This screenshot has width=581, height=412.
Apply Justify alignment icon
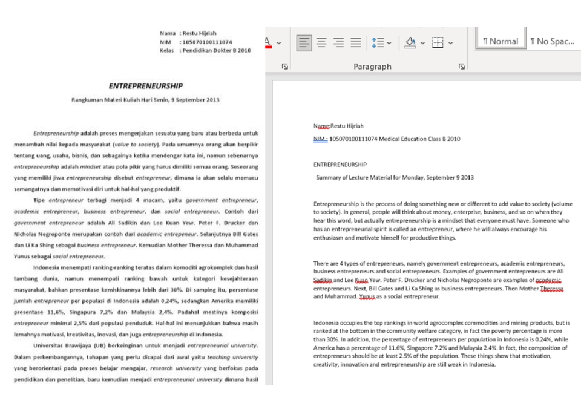pyautogui.click(x=356, y=42)
